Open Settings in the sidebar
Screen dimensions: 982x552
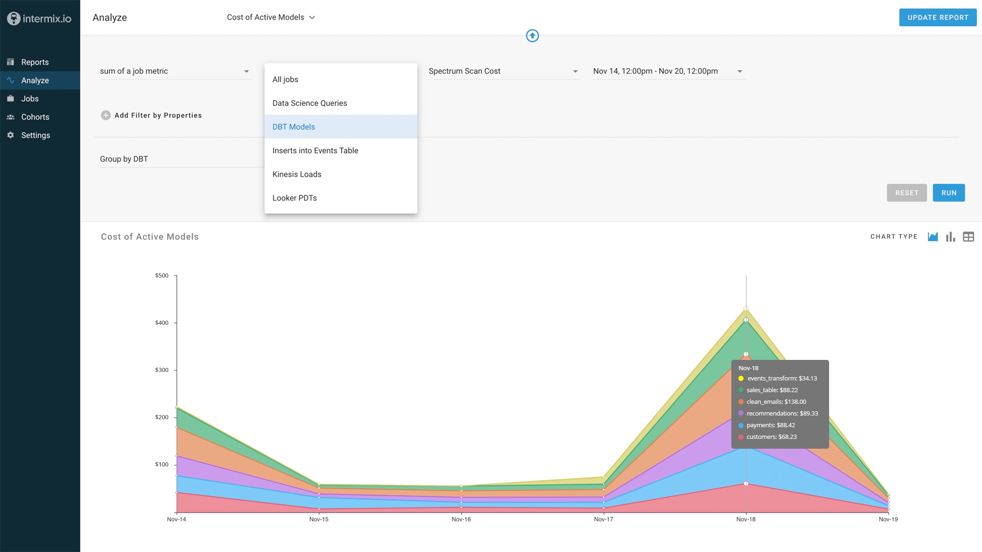coord(35,135)
